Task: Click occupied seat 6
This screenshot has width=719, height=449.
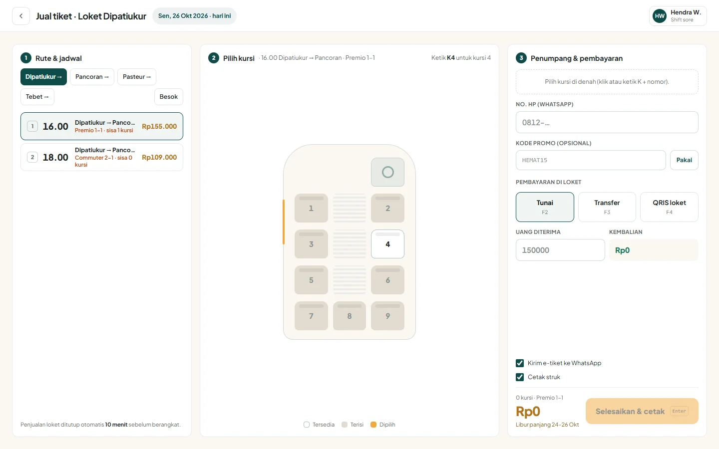Action: tap(387, 280)
